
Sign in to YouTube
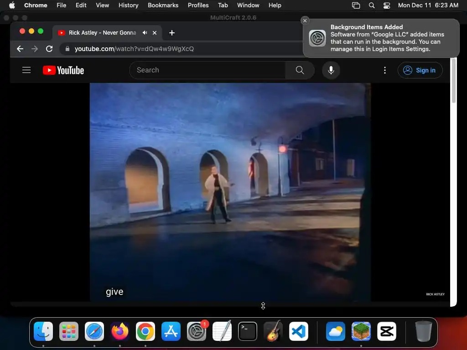tap(420, 70)
